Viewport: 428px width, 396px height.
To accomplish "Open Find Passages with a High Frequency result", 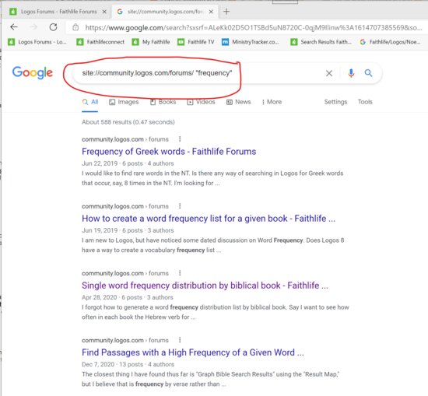I will coord(193,352).
